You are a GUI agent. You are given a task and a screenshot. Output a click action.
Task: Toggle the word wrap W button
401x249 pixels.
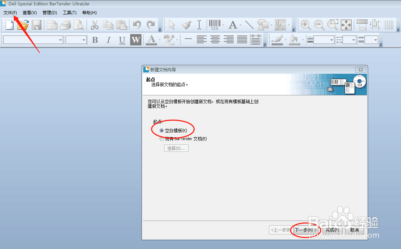[x=136, y=40]
